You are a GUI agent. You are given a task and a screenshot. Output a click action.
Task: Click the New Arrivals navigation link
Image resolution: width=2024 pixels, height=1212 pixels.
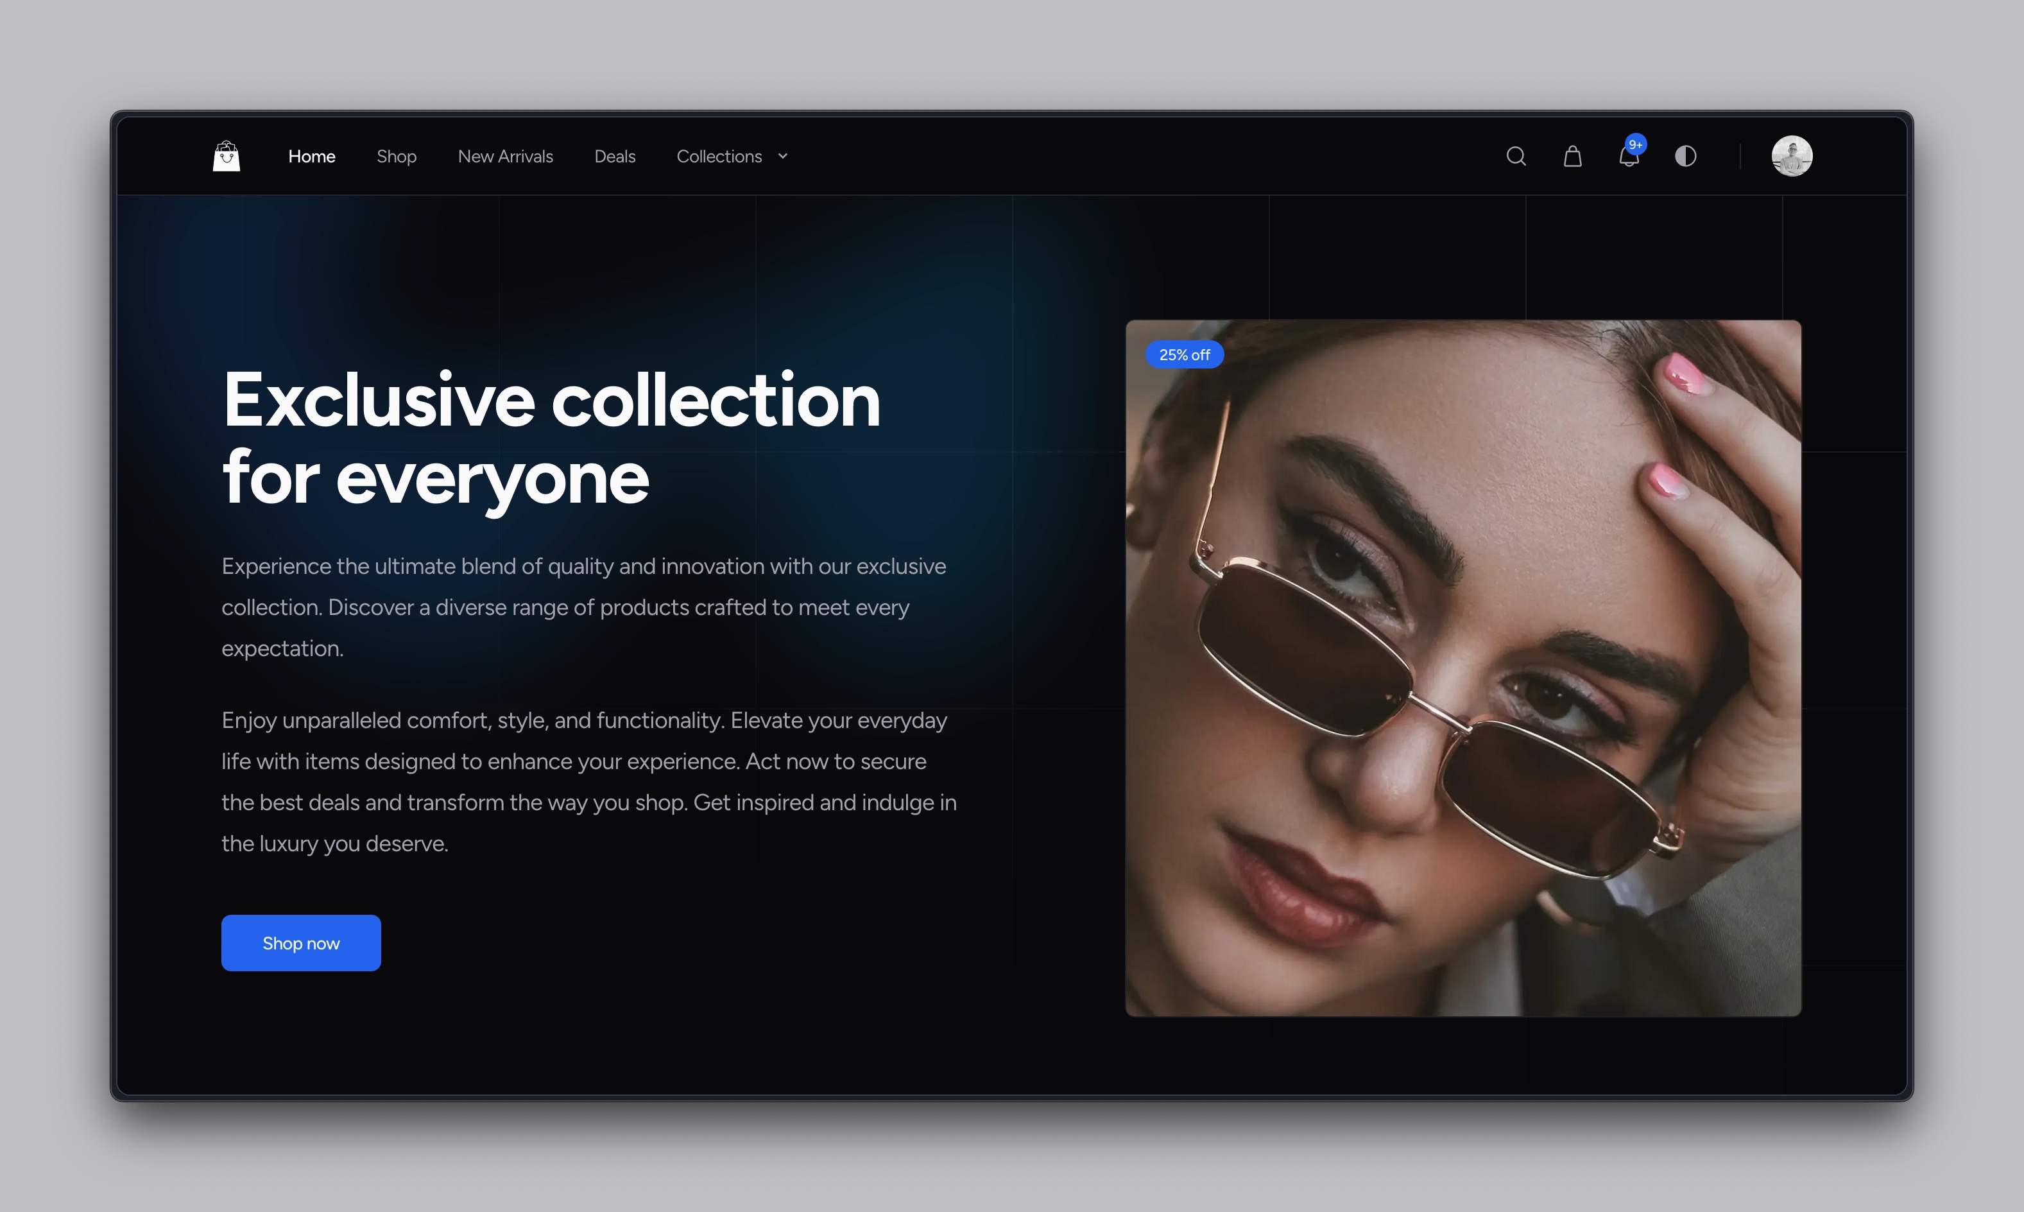(506, 156)
